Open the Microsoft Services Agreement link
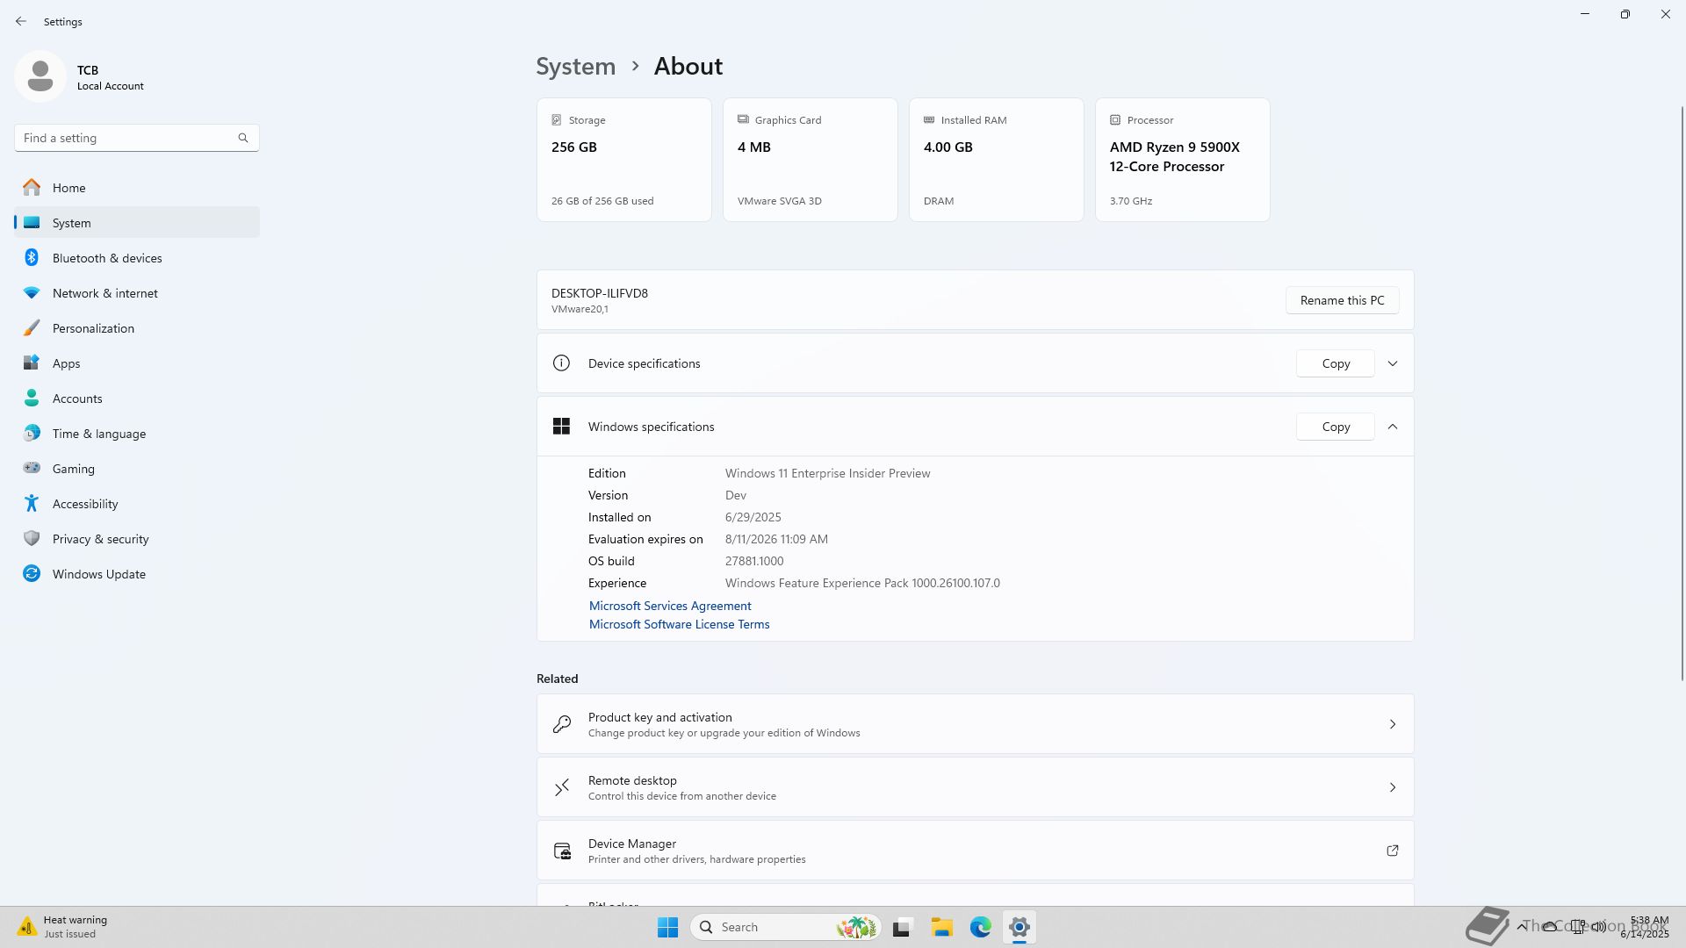This screenshot has width=1686, height=948. point(670,606)
